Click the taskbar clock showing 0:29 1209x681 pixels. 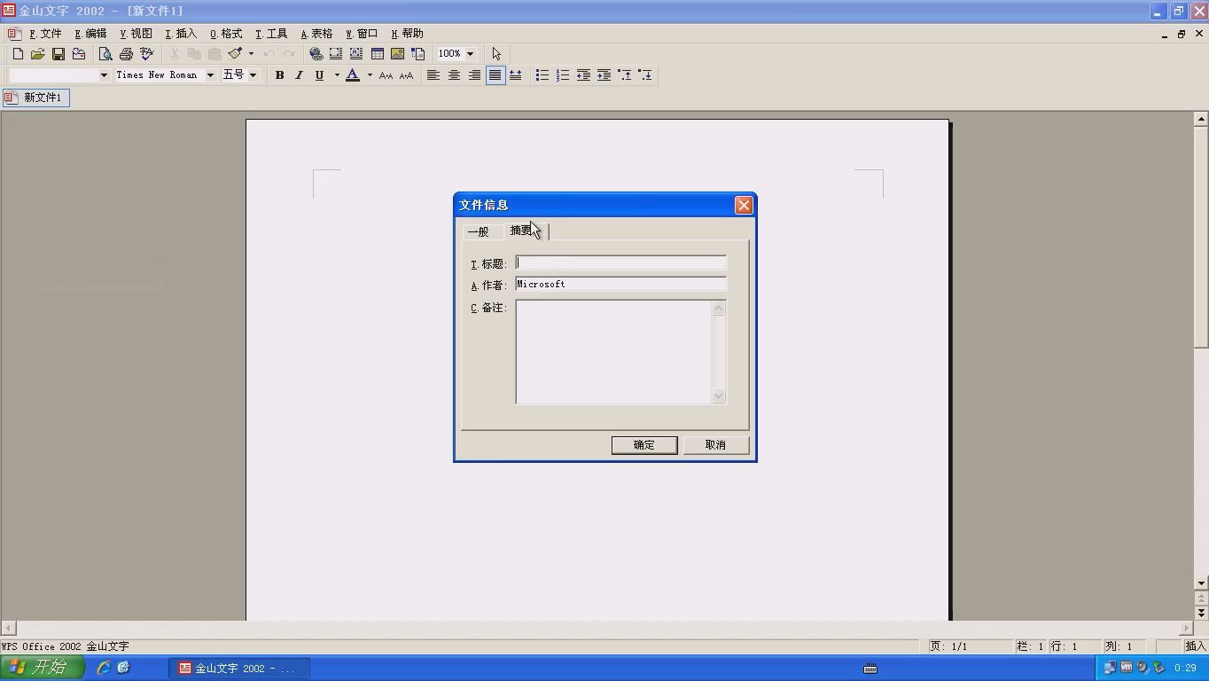[1185, 668]
